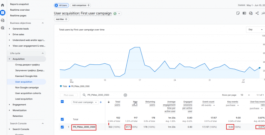Open Огляд джерел трафіку report
265x135 pixels.
click(x=27, y=65)
